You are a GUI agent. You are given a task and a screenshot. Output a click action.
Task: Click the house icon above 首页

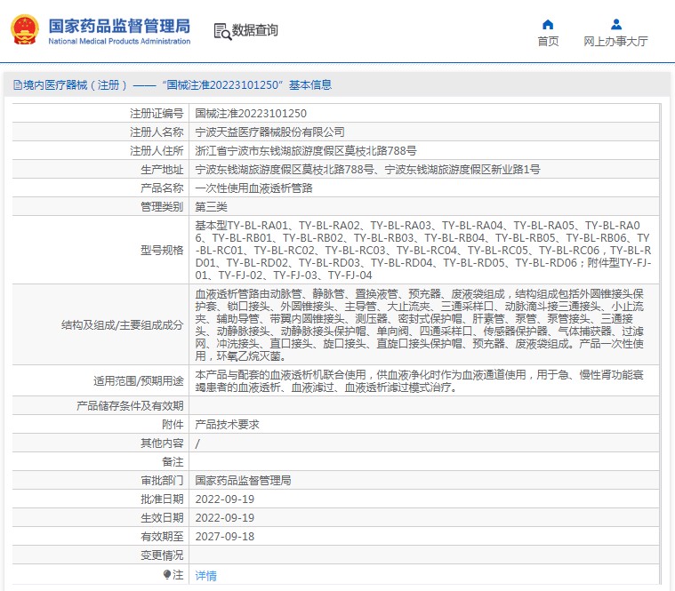(548, 24)
